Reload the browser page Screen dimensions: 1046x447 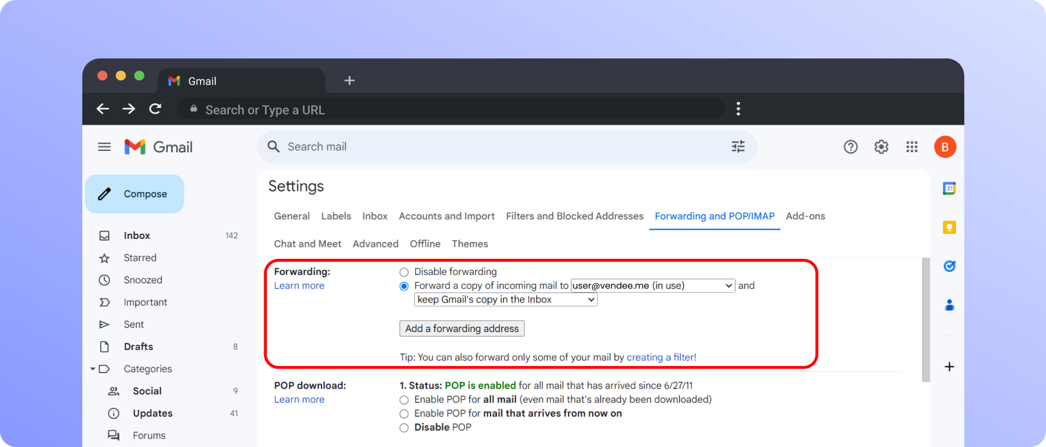point(155,109)
